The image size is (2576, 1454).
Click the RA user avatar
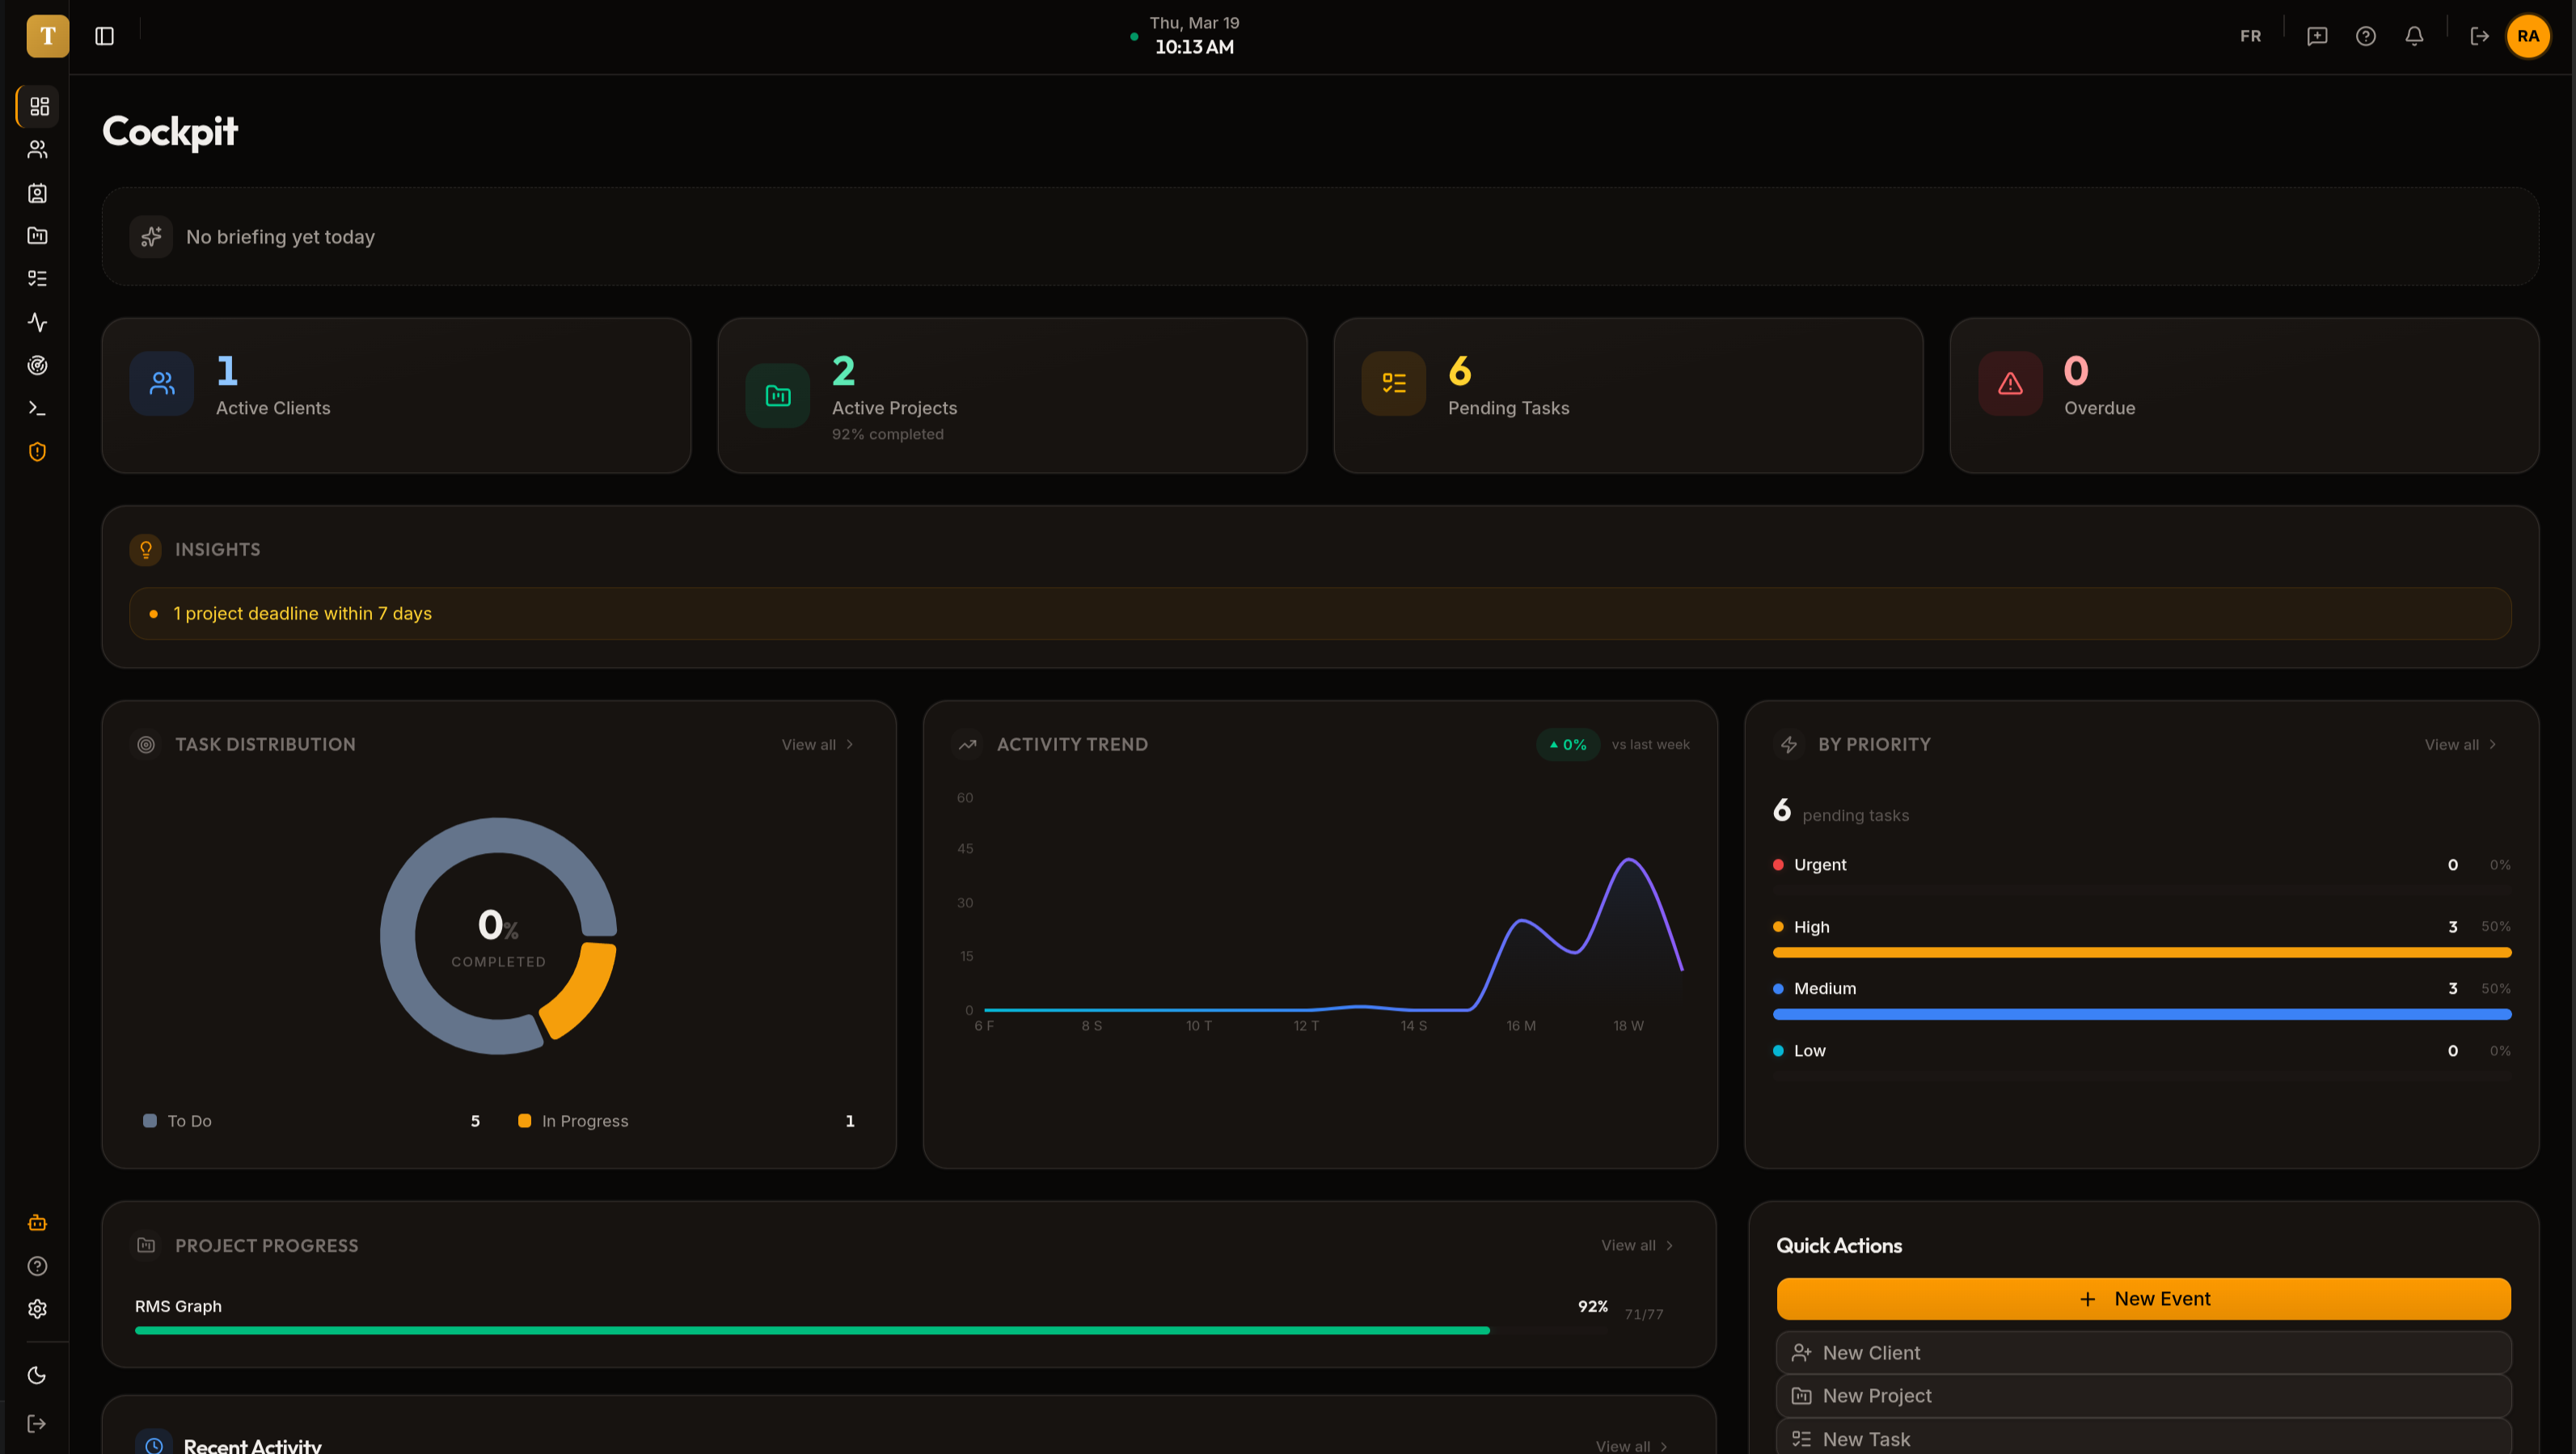(x=2527, y=36)
